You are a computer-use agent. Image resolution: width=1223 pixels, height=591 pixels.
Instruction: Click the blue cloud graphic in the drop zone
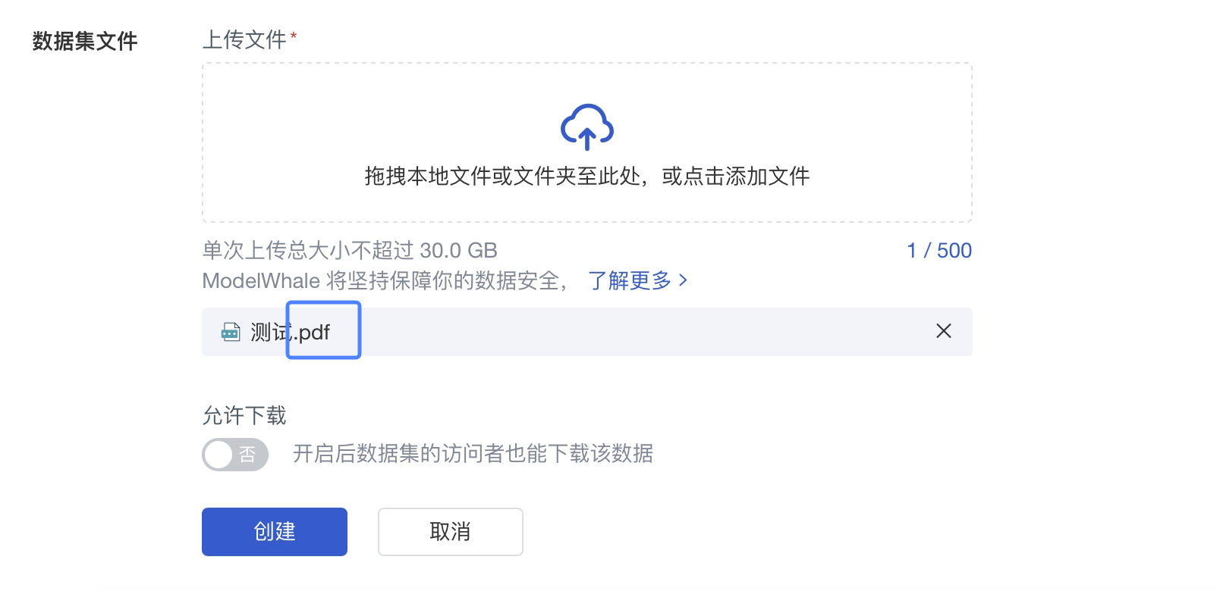[x=586, y=127]
